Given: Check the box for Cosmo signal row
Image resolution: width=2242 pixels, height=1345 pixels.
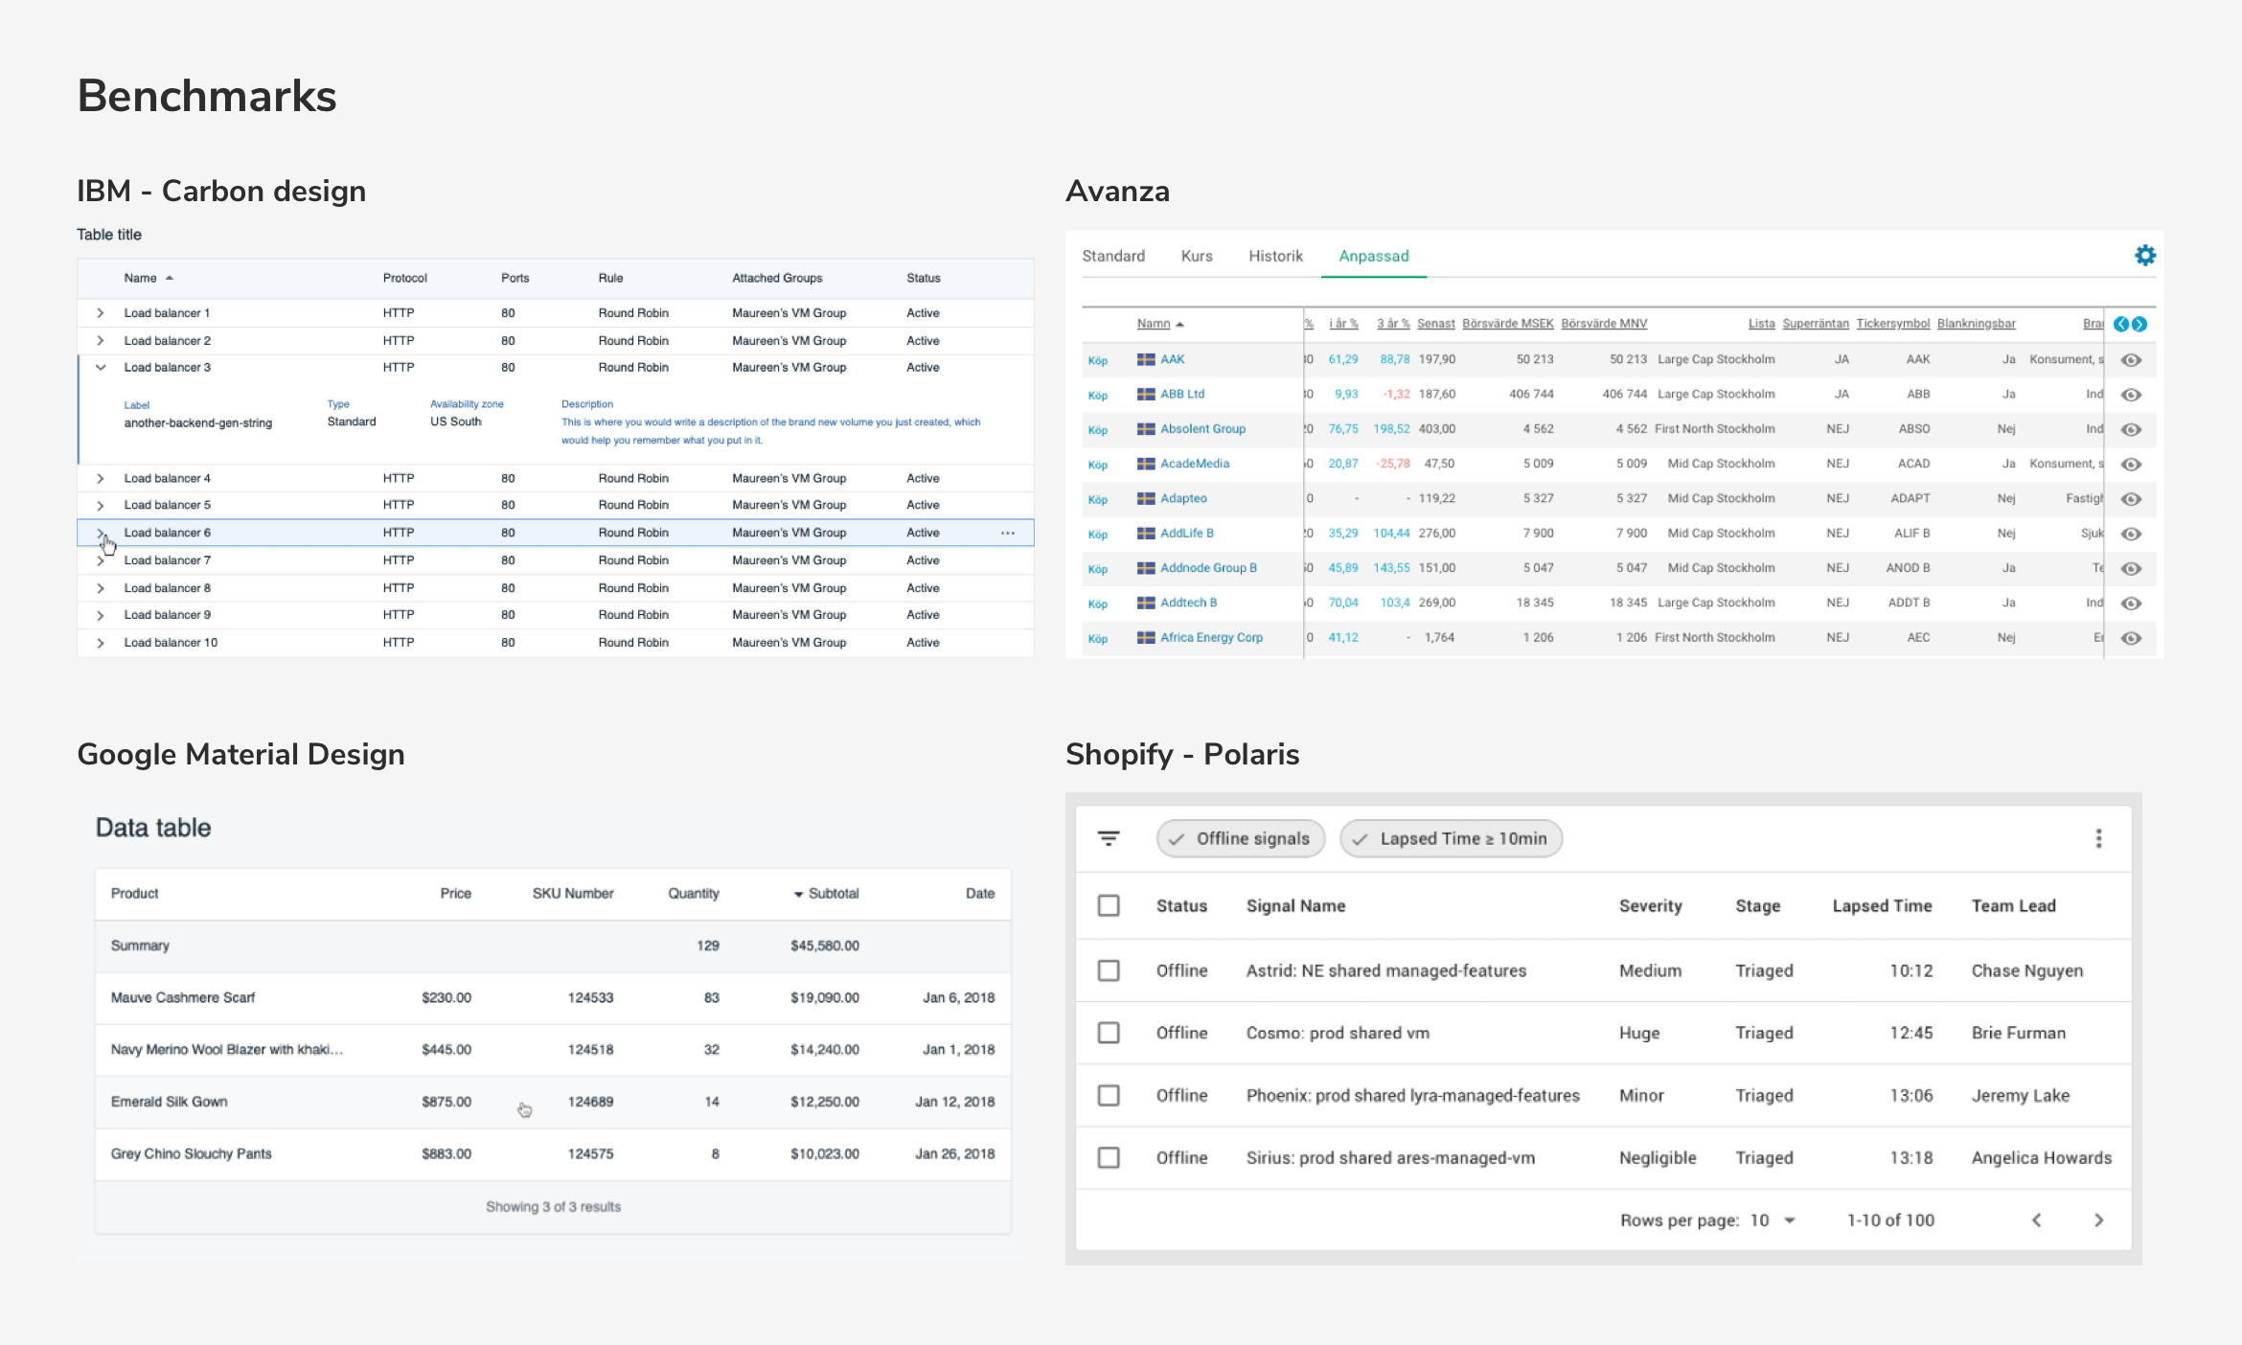Looking at the screenshot, I should click(1109, 1033).
